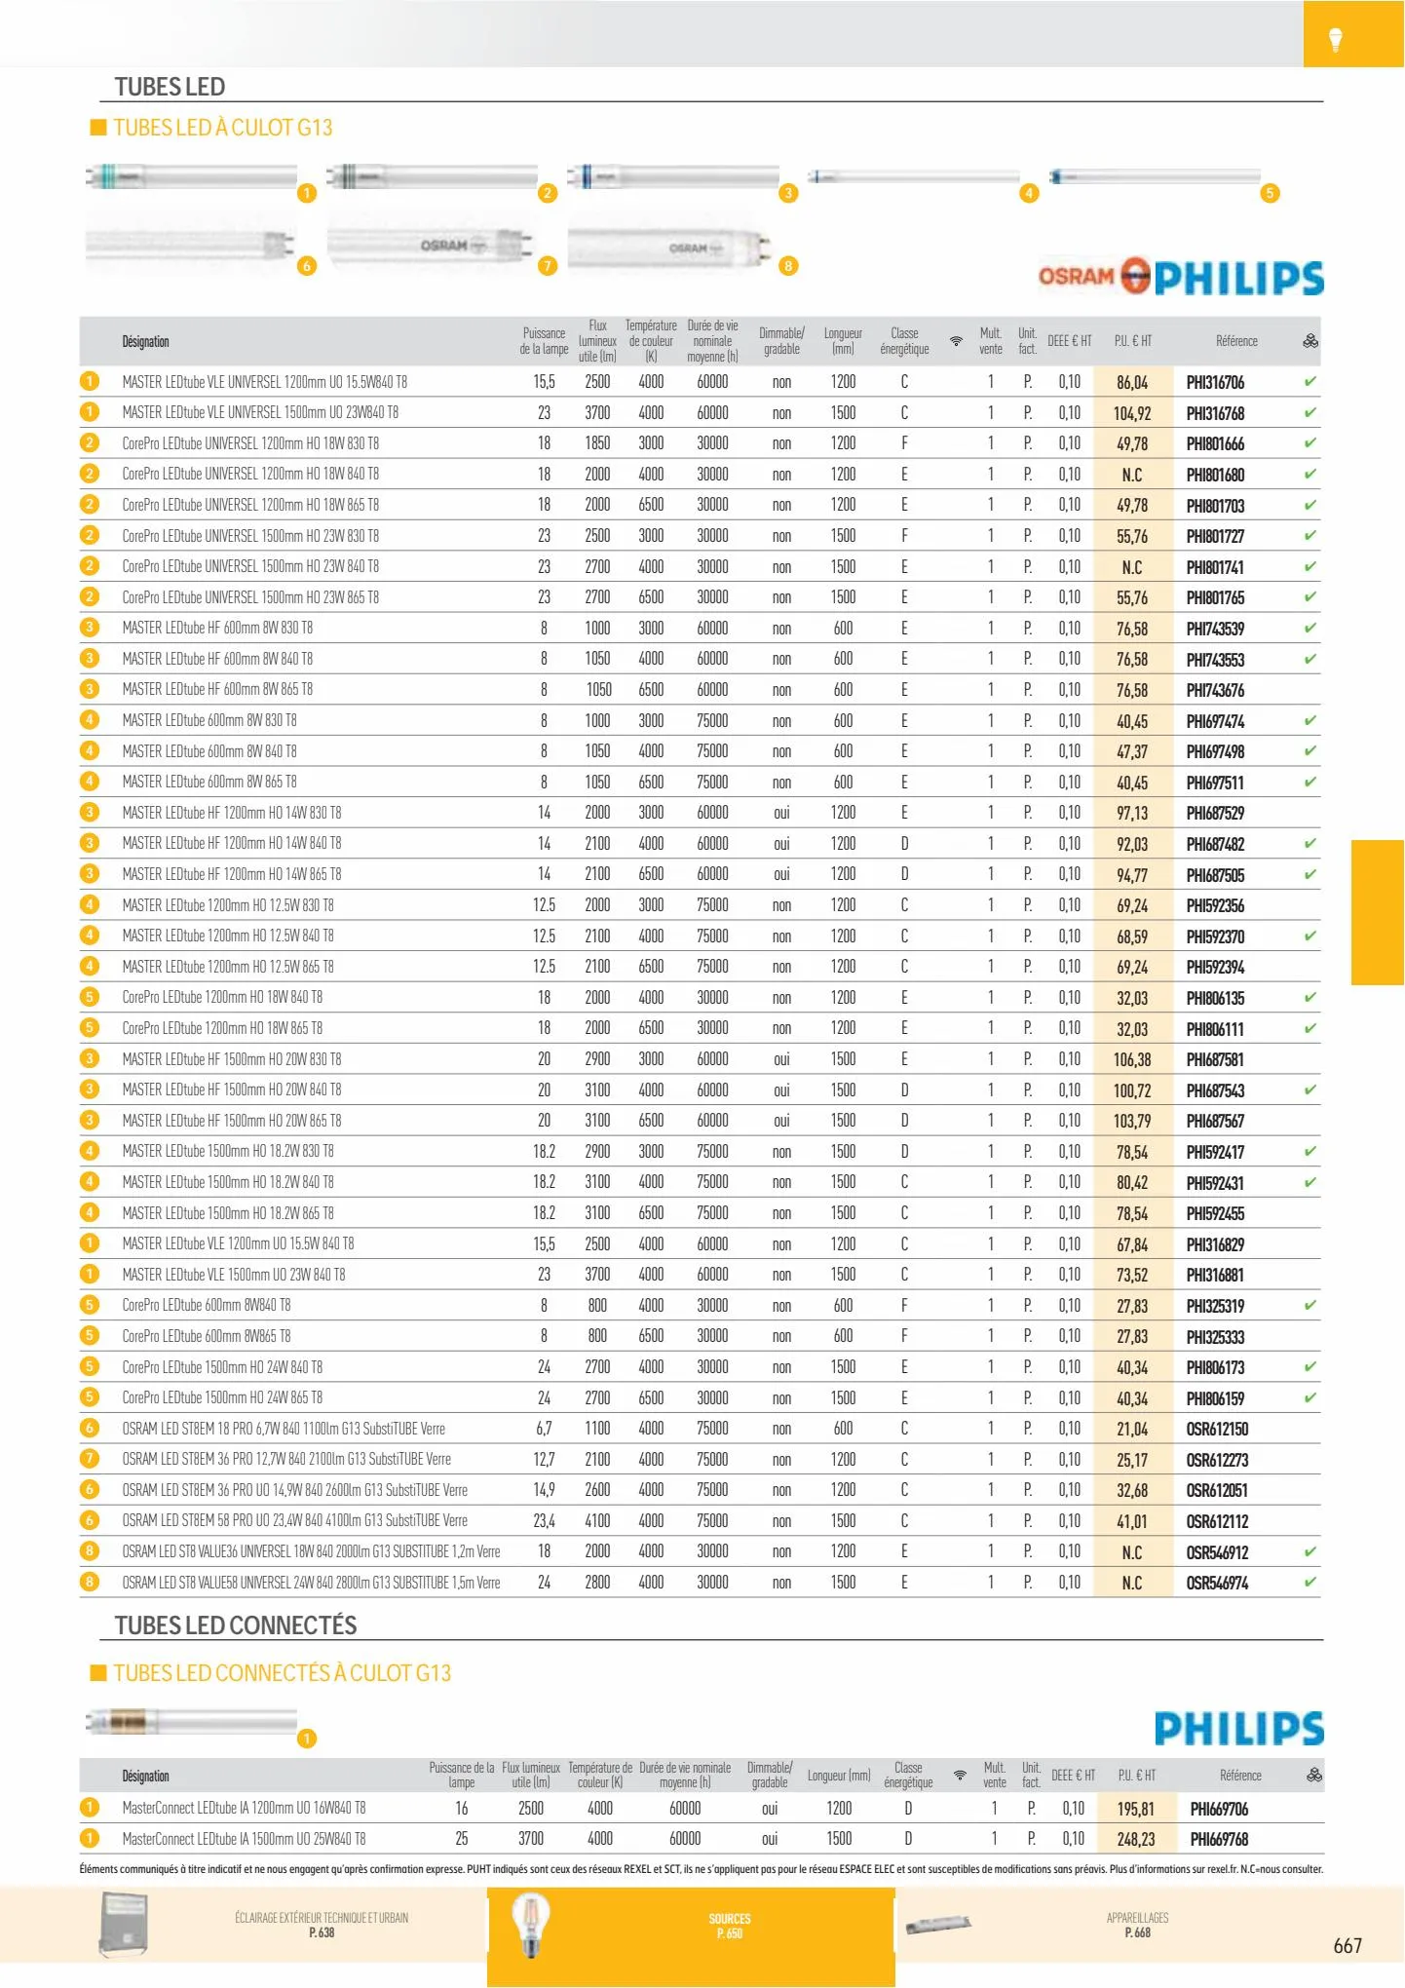The height and width of the screenshot is (1988, 1405).
Task: Open the Appareillages P.668 footer link
Action: point(1137,1925)
